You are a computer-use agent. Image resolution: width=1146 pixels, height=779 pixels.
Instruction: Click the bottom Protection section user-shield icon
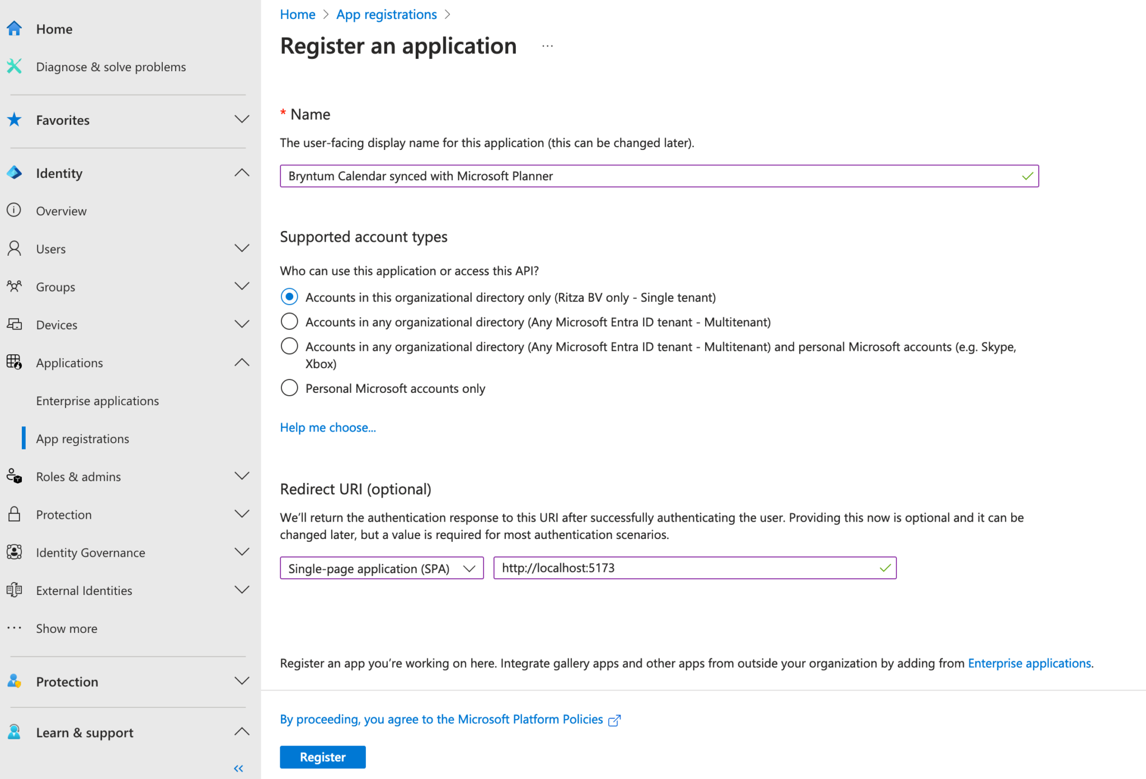click(14, 681)
